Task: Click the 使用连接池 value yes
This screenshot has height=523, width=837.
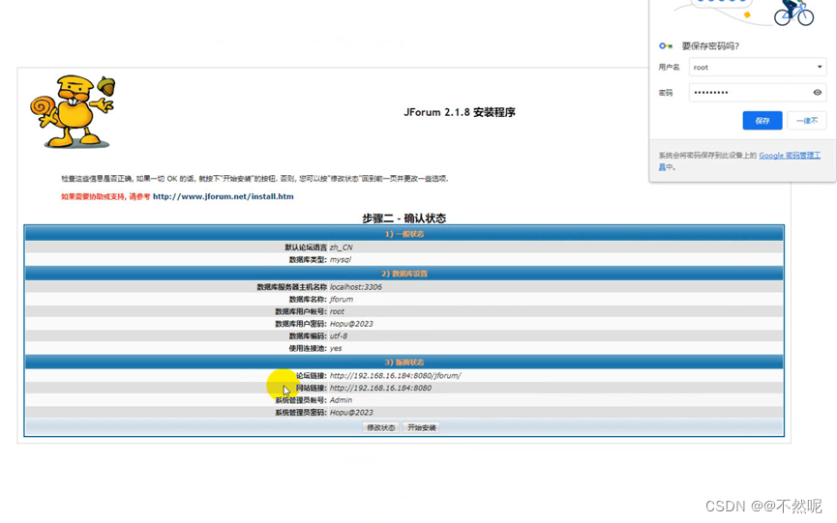Action: 336,348
